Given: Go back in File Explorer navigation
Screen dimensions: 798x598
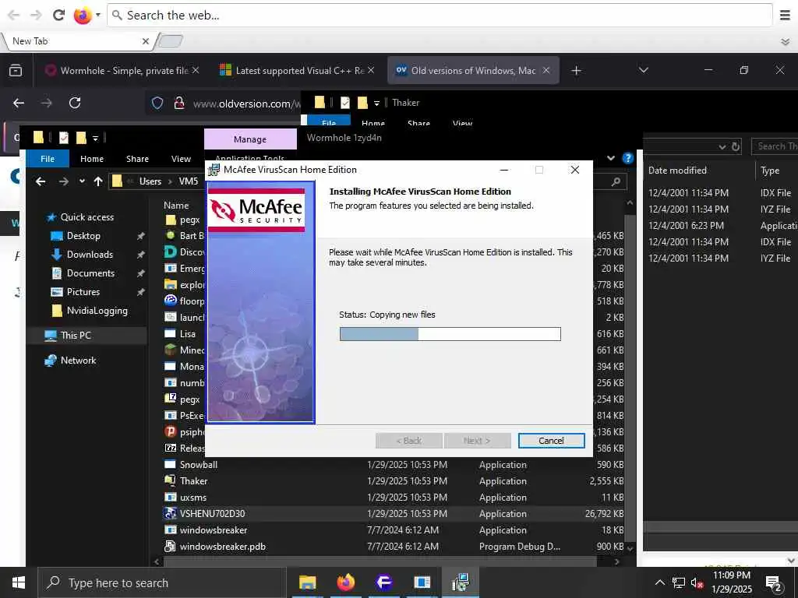Looking at the screenshot, I should coord(41,181).
